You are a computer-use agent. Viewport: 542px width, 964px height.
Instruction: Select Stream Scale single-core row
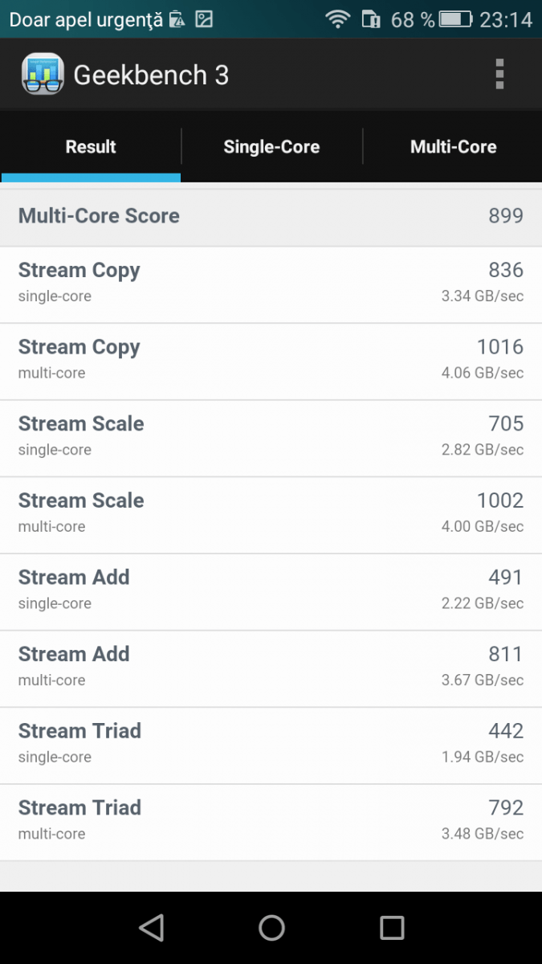tap(271, 439)
